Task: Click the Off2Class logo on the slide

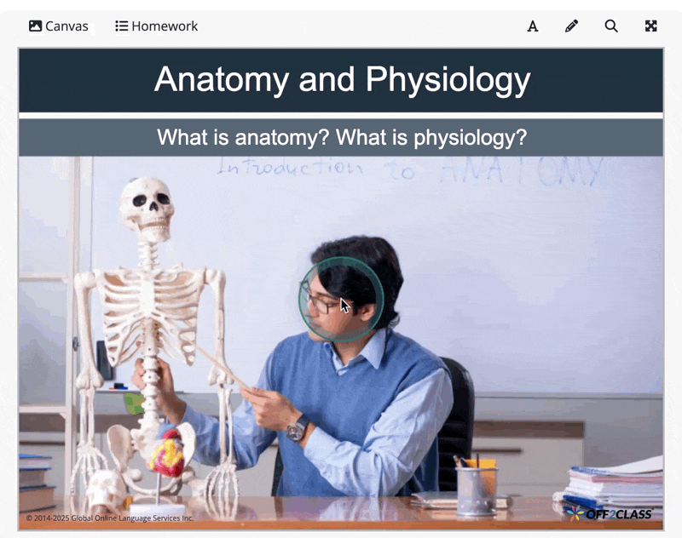Action: click(610, 513)
